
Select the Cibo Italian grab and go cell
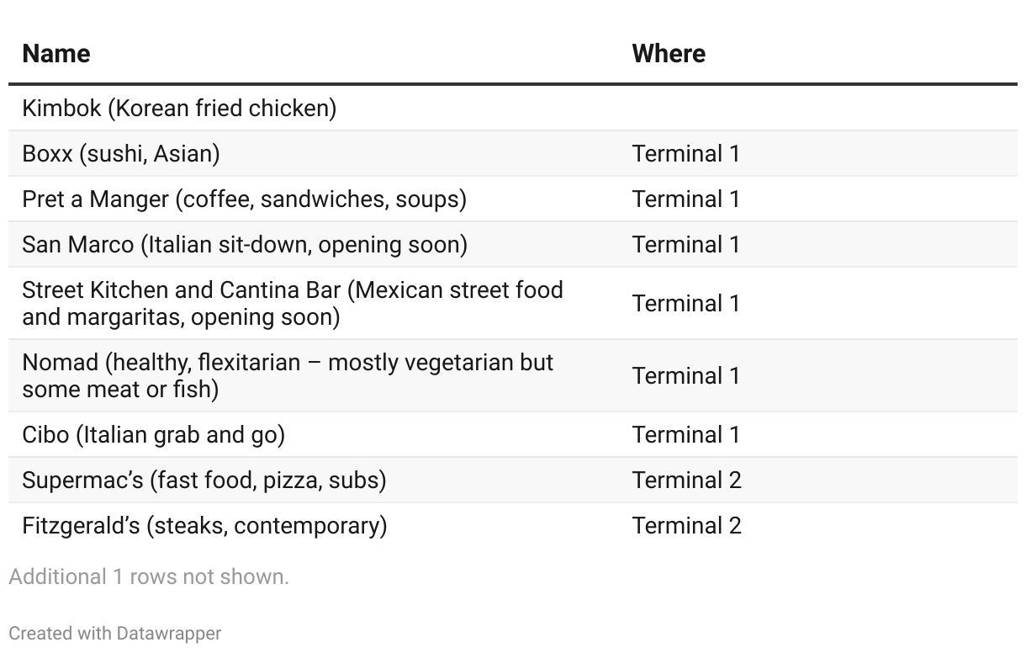[154, 435]
